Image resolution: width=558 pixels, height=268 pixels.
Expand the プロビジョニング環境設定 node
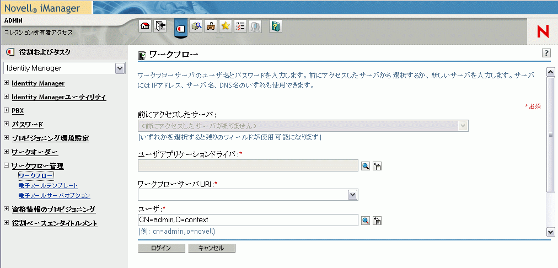[x=6, y=138]
